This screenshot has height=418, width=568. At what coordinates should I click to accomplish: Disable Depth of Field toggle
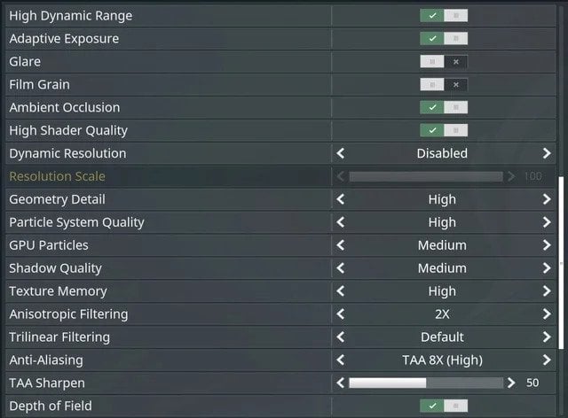pos(443,406)
